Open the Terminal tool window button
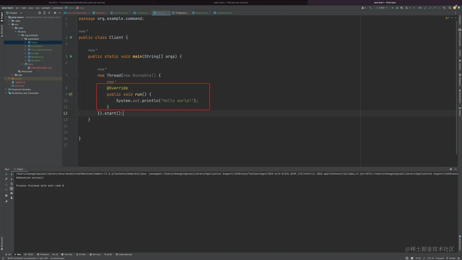The width and height of the screenshot is (462, 260). 67,255
